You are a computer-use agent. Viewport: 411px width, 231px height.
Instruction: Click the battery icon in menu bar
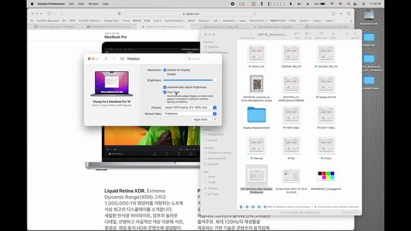(x=323, y=4)
